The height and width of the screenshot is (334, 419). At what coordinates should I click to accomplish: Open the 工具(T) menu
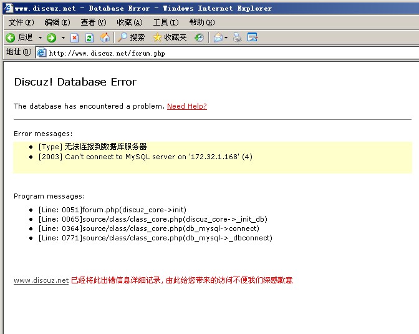pyautogui.click(x=166, y=22)
